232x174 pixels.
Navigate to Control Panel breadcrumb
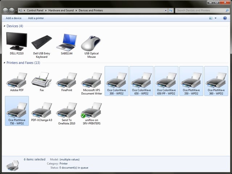tap(35, 11)
